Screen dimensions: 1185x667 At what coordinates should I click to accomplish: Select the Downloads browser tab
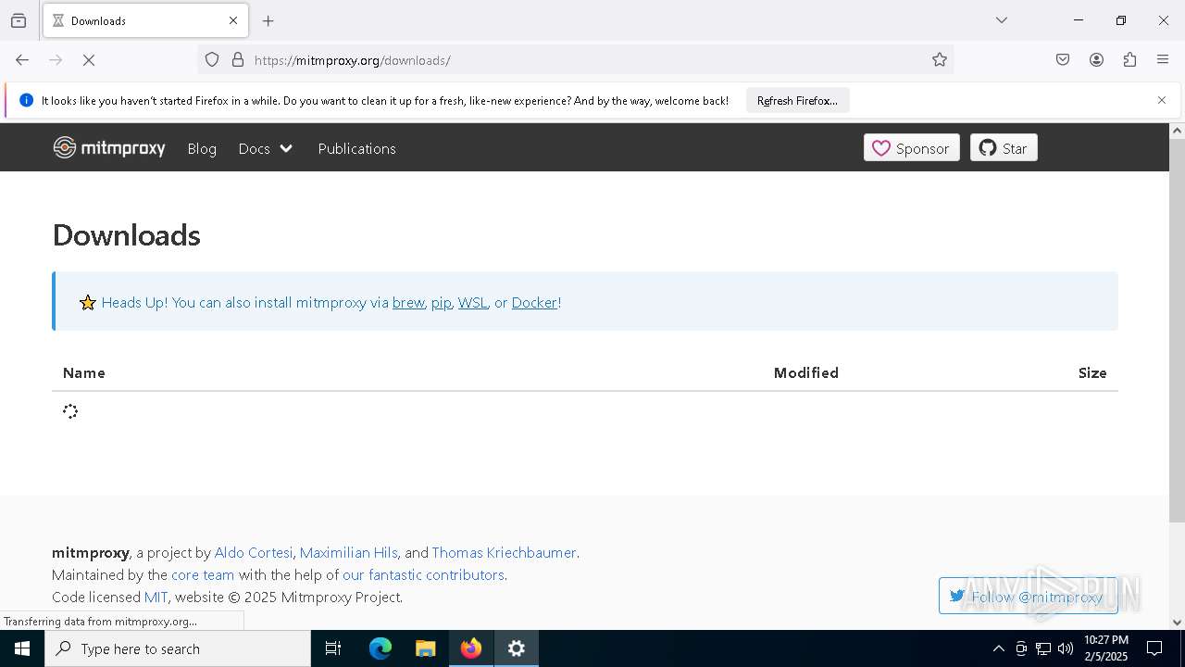click(145, 20)
